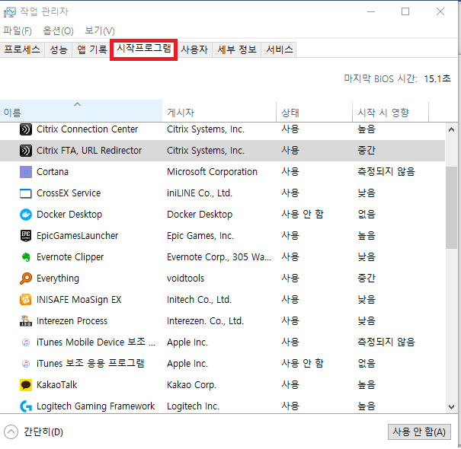461x449 pixels.
Task: Click the scrollbar up arrow
Action: pos(451,129)
